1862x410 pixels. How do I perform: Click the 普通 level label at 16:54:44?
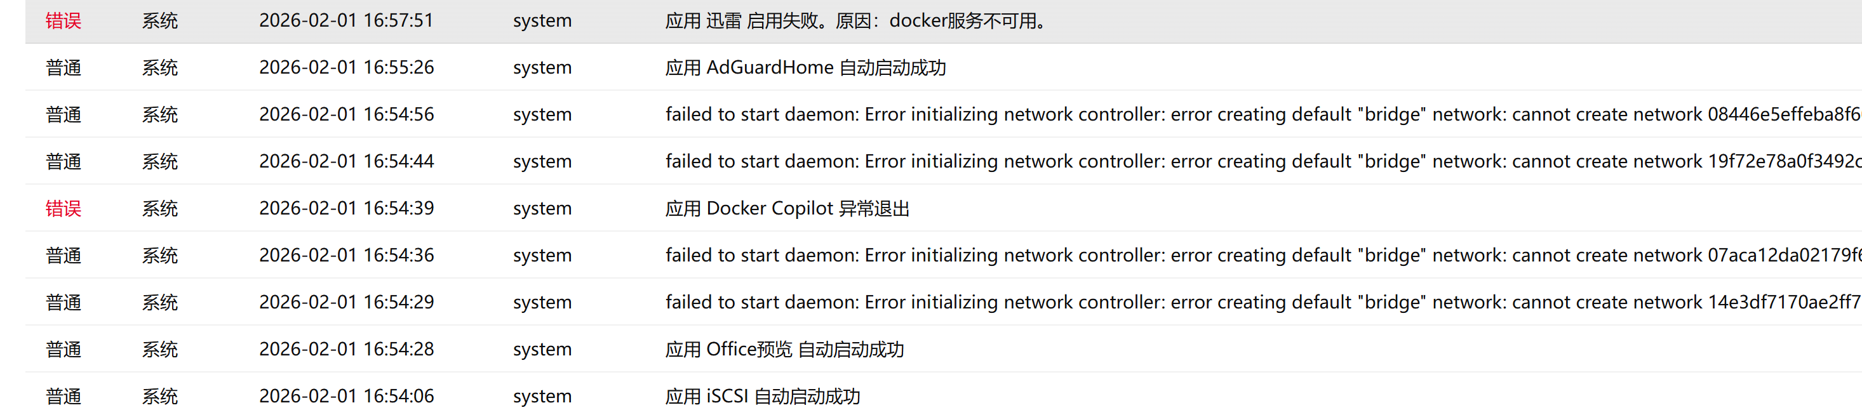[x=63, y=162]
